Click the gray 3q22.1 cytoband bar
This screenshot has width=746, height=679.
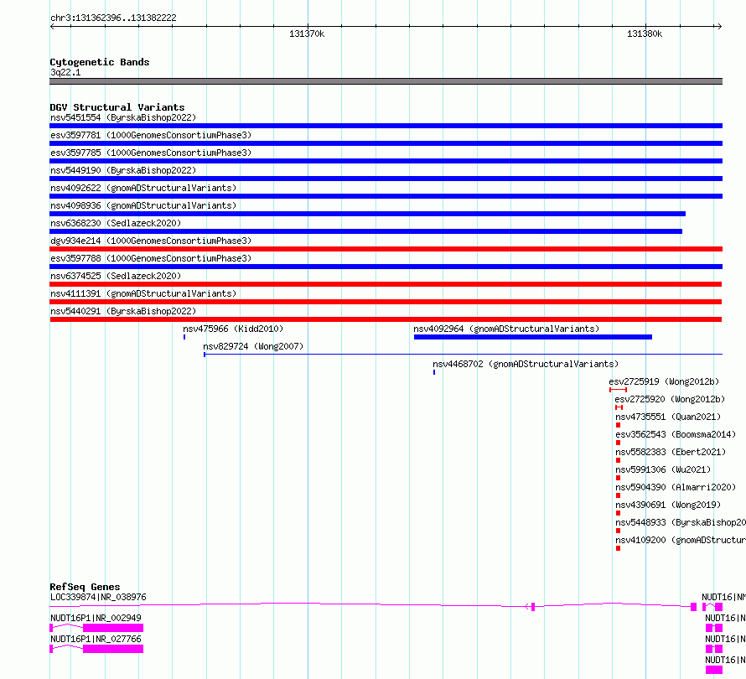pos(386,81)
